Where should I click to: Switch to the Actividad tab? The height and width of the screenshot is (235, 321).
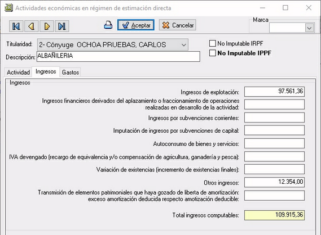click(18, 72)
